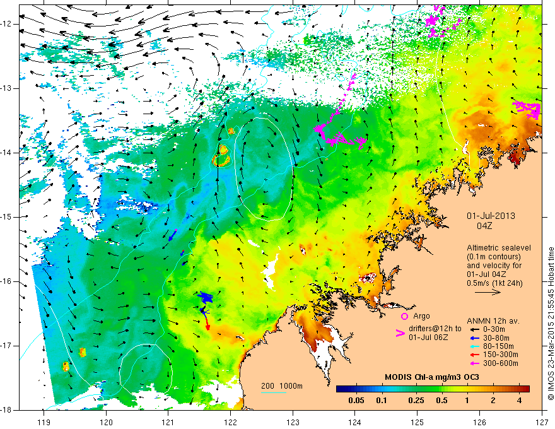Image resolution: width=555 pixels, height=429 pixels.
Task: Click the 0.05 colorbar tick label
Action: pyautogui.click(x=356, y=401)
